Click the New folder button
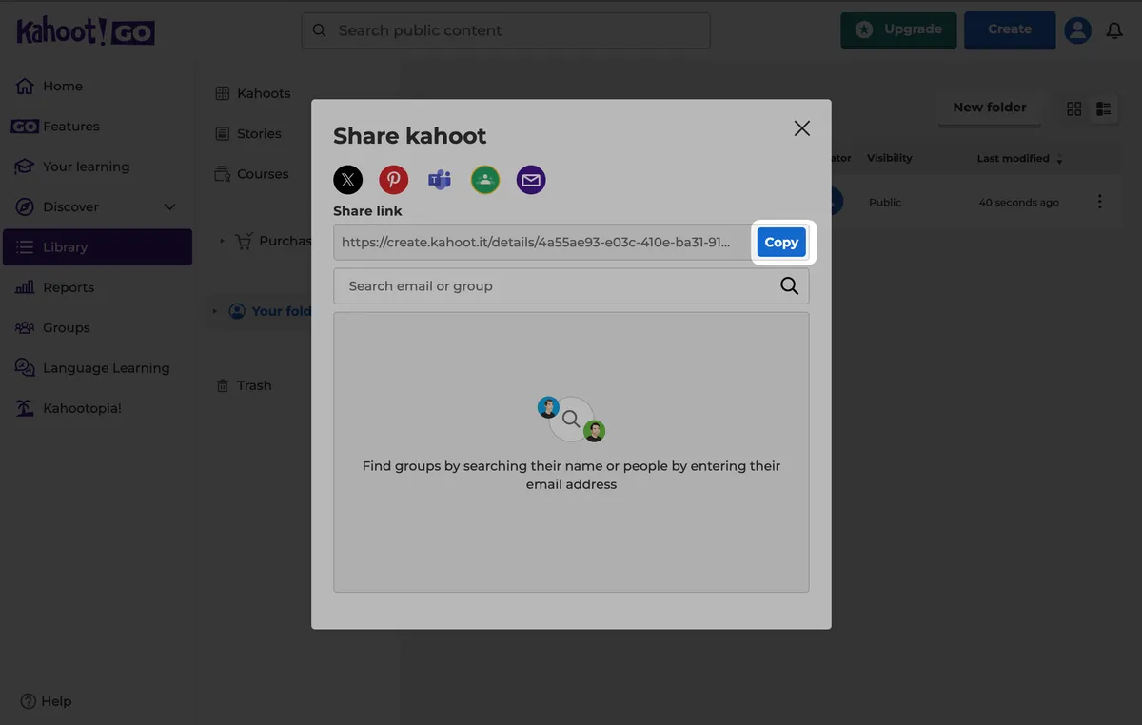This screenshot has width=1142, height=725. (x=990, y=108)
